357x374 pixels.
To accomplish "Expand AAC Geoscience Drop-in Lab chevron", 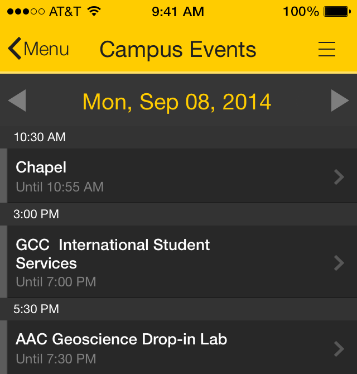I will click(x=339, y=349).
